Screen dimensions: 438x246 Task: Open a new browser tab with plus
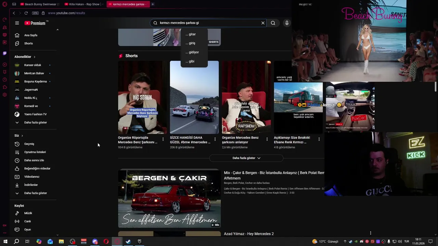153,4
